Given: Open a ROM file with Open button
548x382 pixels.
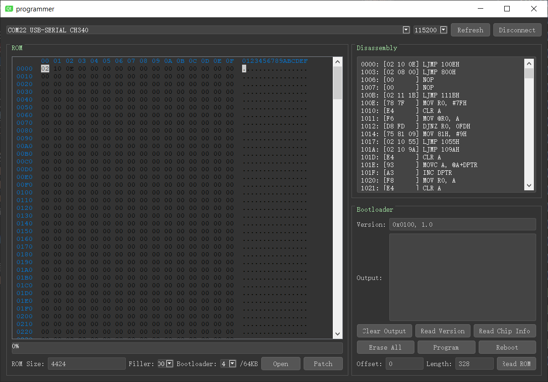Looking at the screenshot, I should pyautogui.click(x=280, y=363).
